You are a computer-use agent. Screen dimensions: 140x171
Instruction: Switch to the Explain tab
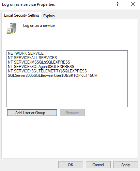coord(49,16)
